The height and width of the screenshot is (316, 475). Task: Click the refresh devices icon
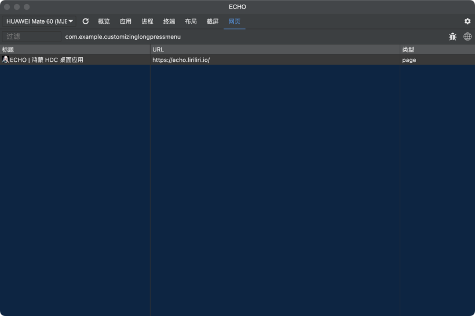(86, 21)
